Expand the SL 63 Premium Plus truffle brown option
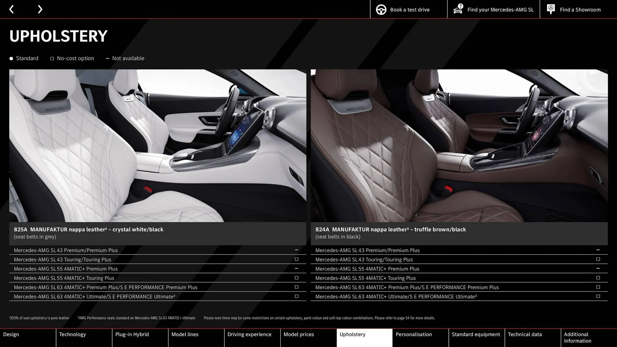Screen dimensions: 617x347 pyautogui.click(x=598, y=287)
